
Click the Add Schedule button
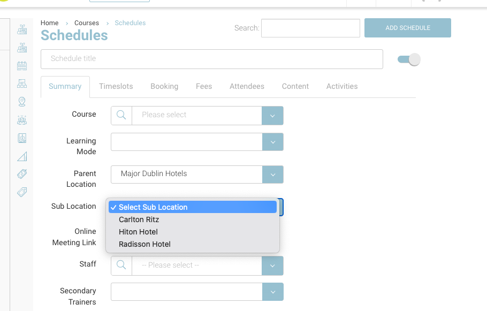coord(407,28)
